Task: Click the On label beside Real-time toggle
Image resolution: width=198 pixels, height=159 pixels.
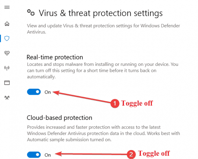Action: point(48,92)
